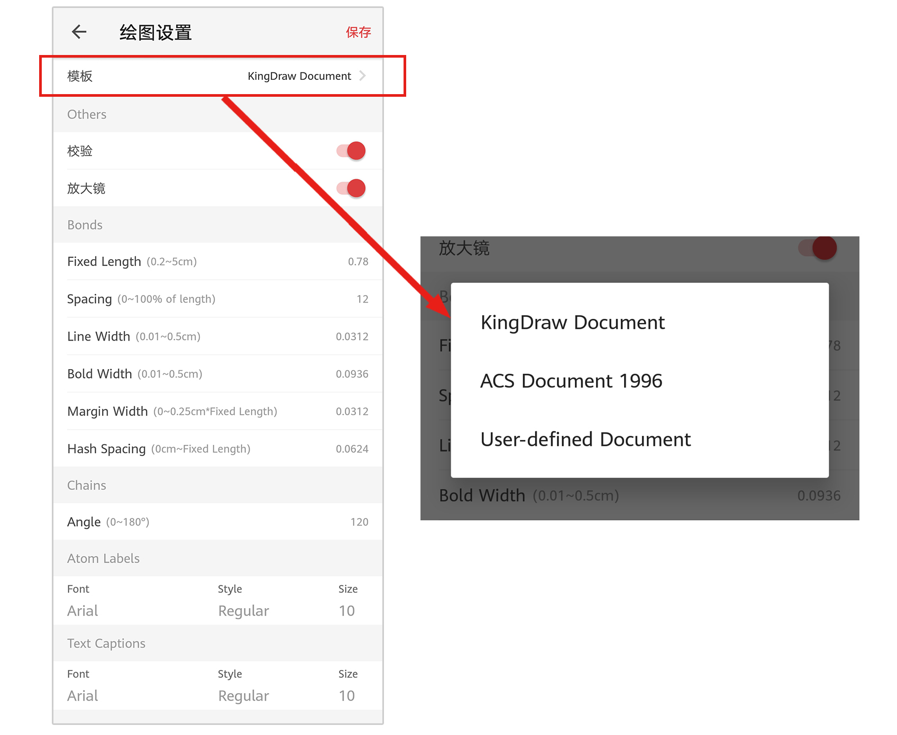Click the Hash Spacing label
This screenshot has height=735, width=897.
[106, 449]
